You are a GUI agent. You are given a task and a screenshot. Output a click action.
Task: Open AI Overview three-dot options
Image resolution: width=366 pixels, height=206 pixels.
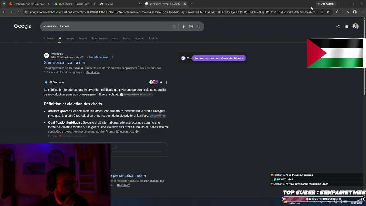pos(166,82)
